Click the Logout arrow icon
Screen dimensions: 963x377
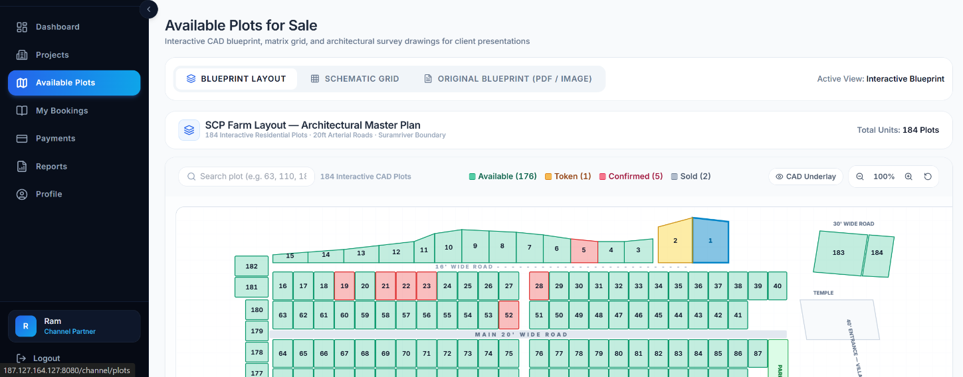pos(22,358)
